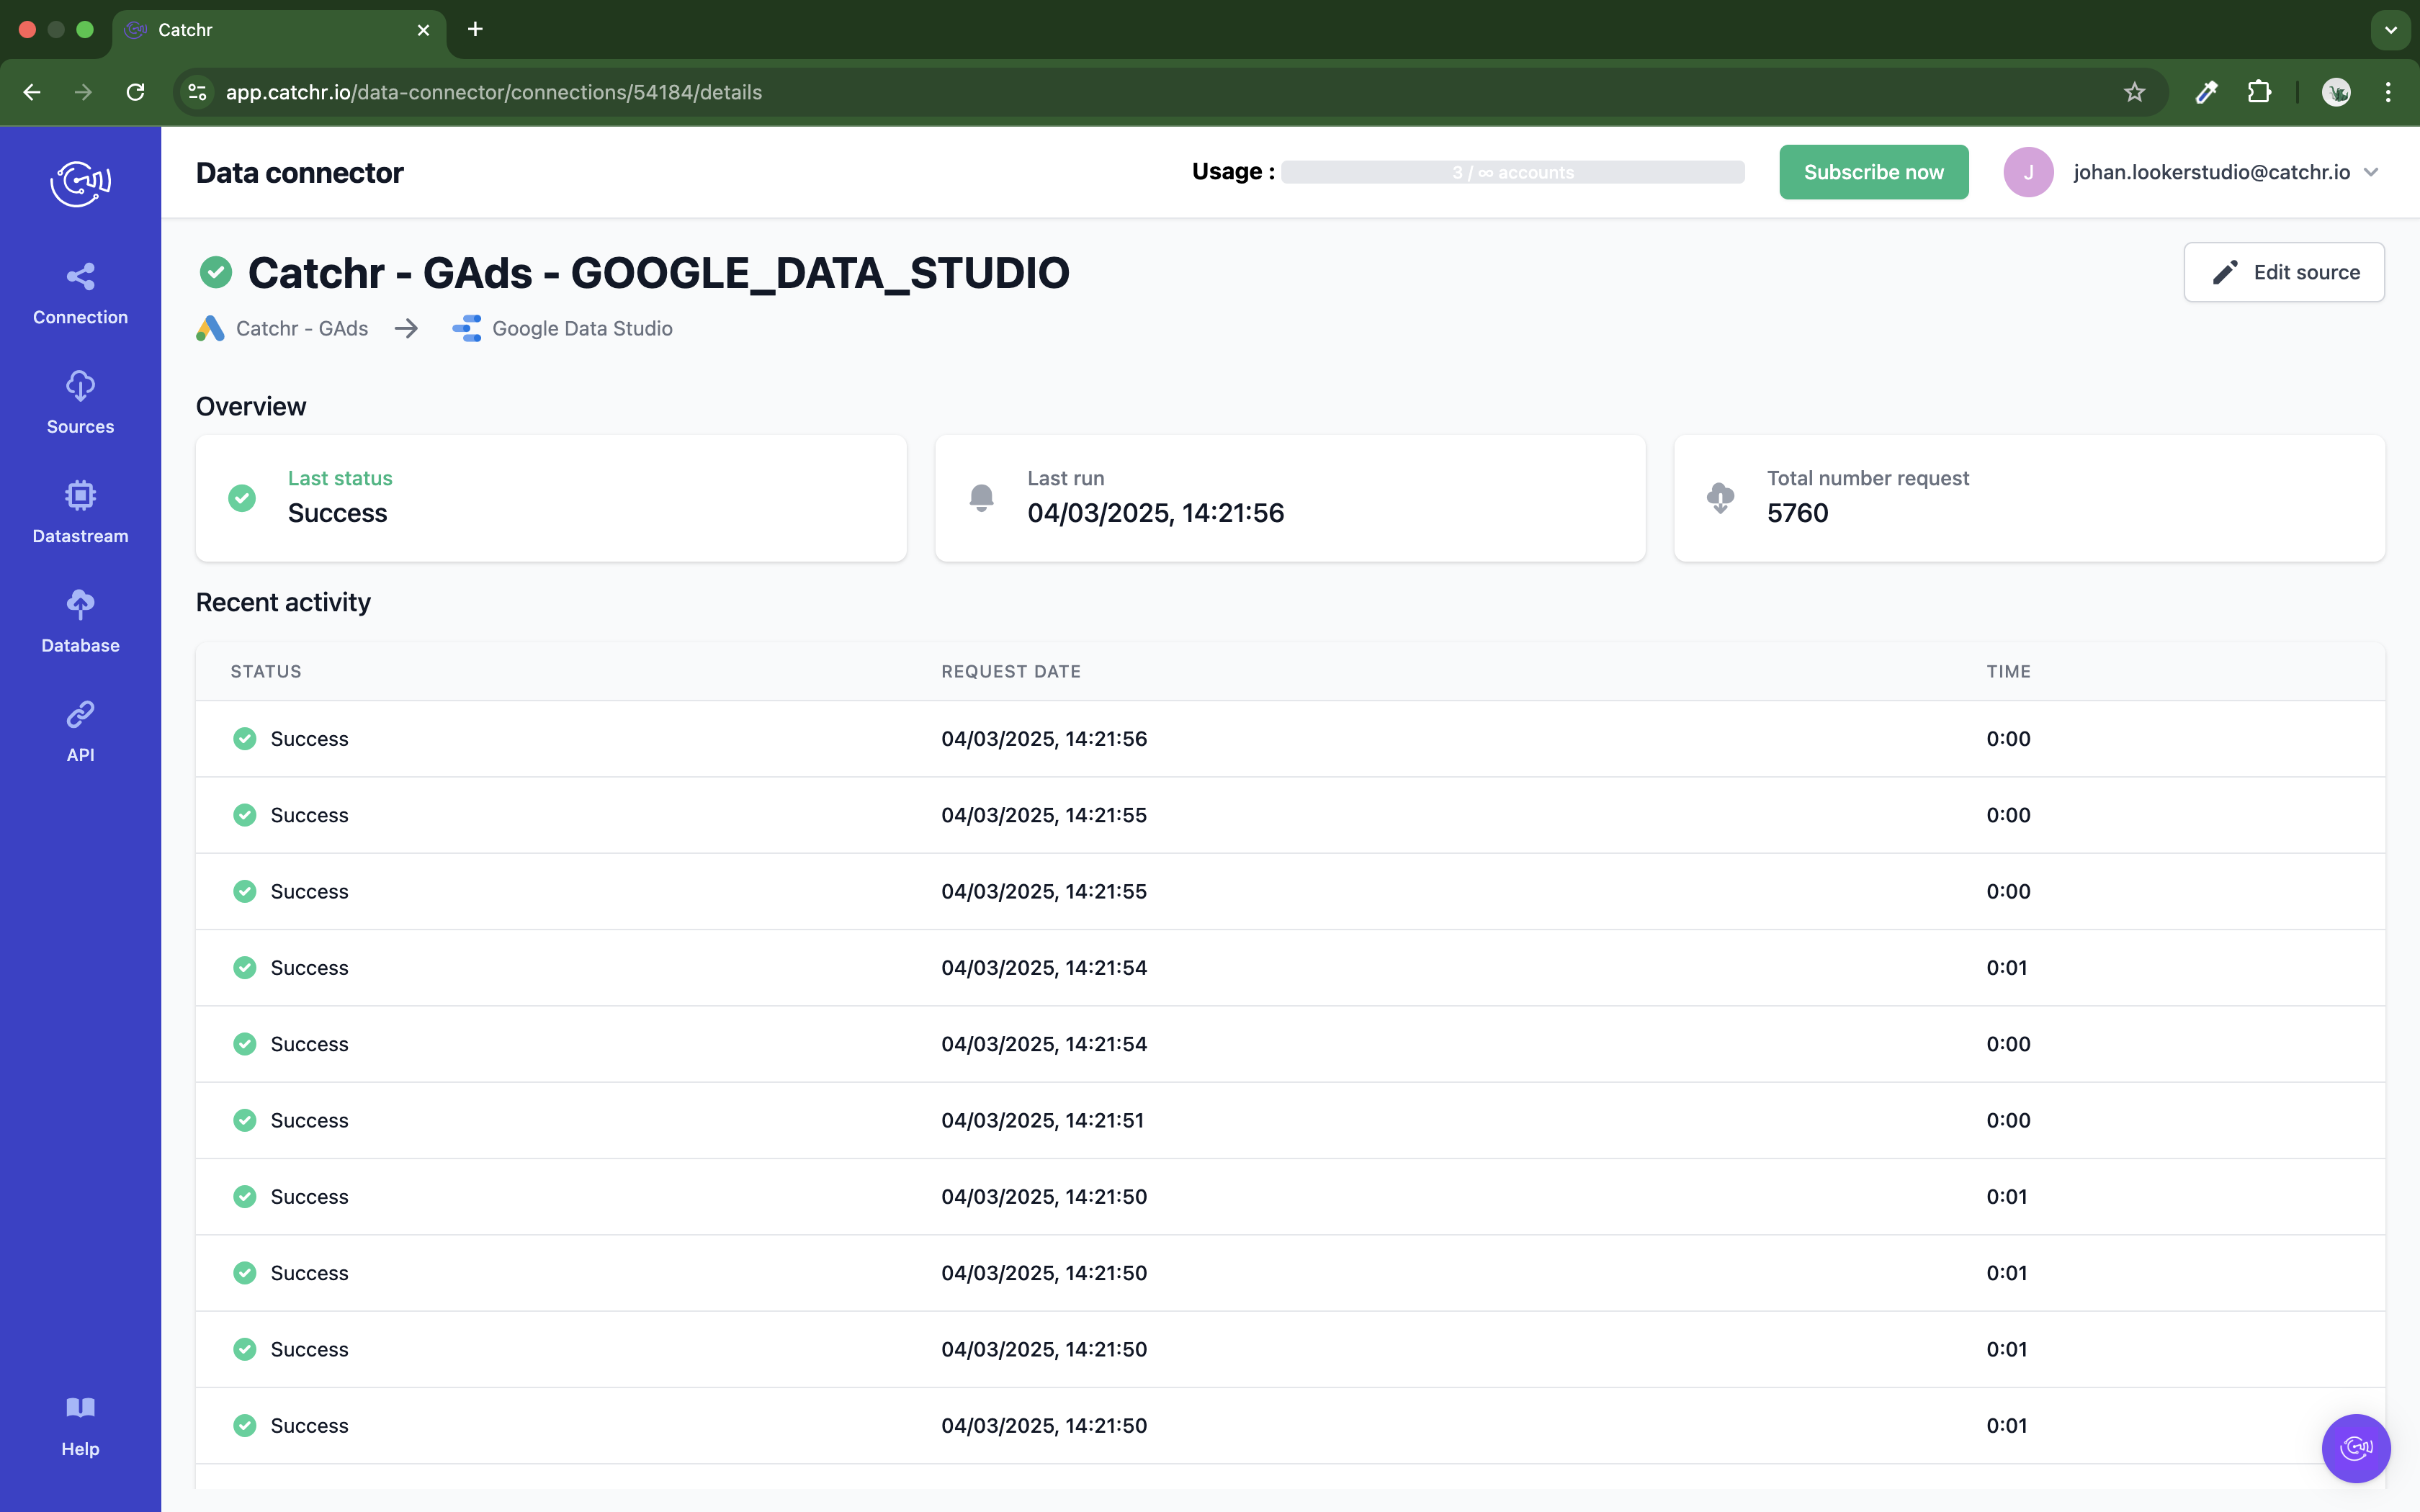Reload the page with the refresh button
Screen dimensions: 2420x1512
(135, 92)
